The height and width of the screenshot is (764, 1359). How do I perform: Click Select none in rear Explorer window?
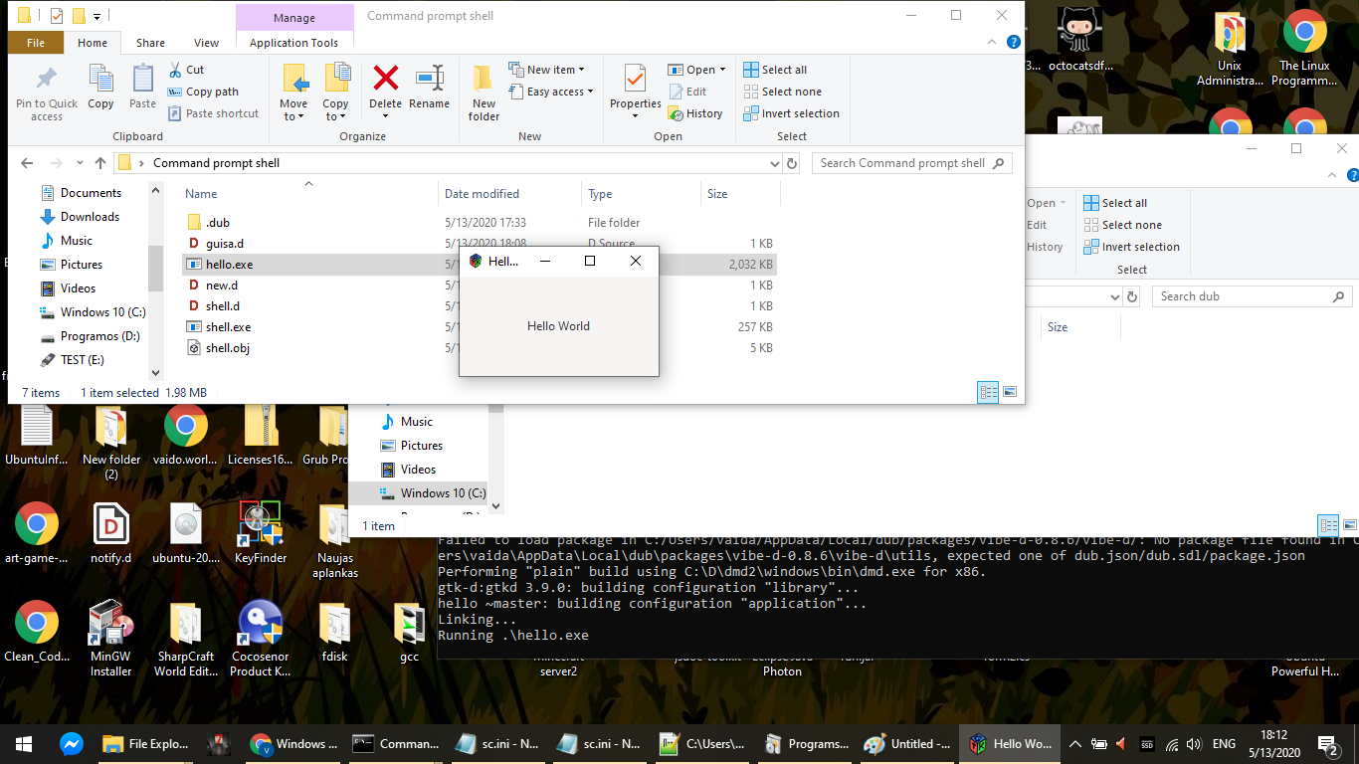click(x=1122, y=225)
